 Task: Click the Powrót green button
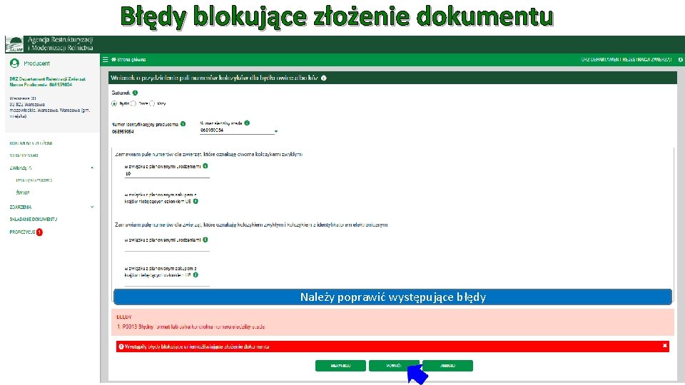pos(394,366)
